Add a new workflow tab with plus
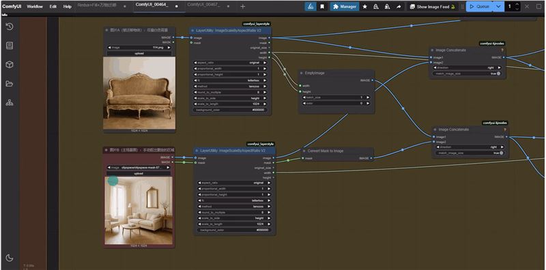This screenshot has height=270, width=546. pos(243,6)
